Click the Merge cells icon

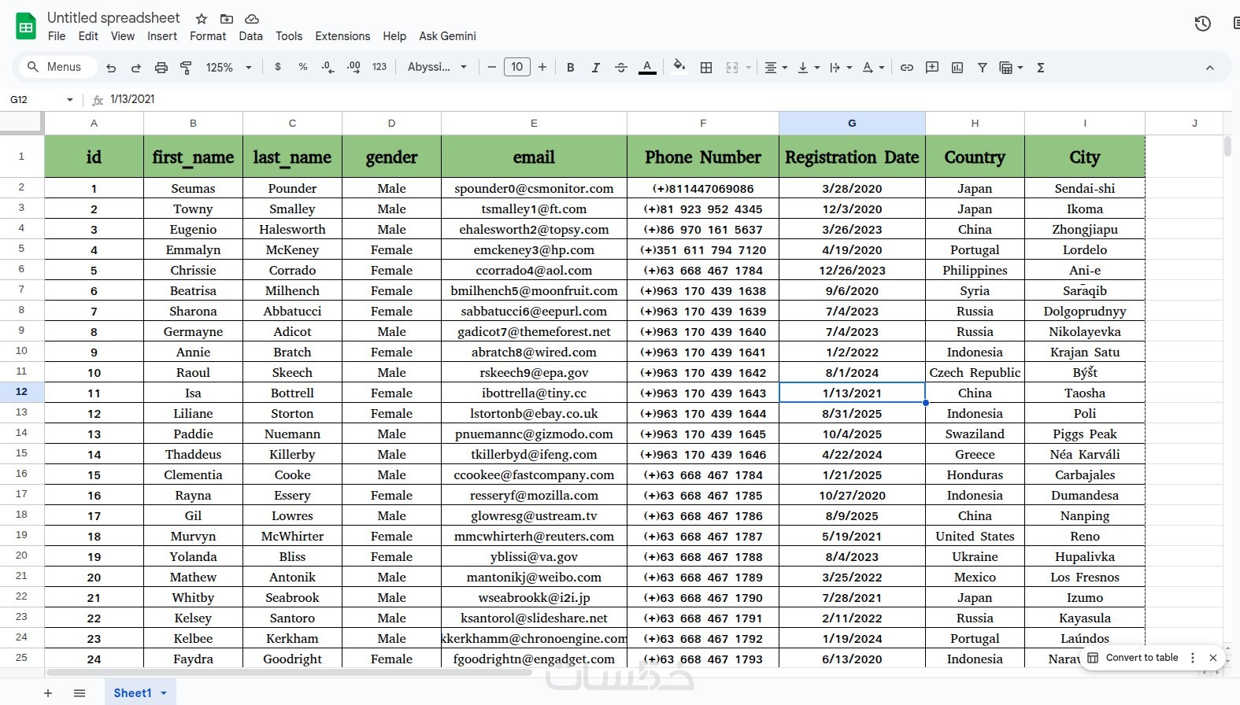(732, 68)
